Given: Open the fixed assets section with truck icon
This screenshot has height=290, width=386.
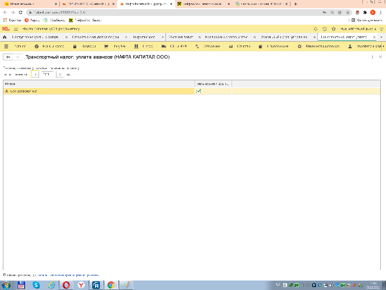Looking at the screenshot, I should pyautogui.click(x=174, y=46).
